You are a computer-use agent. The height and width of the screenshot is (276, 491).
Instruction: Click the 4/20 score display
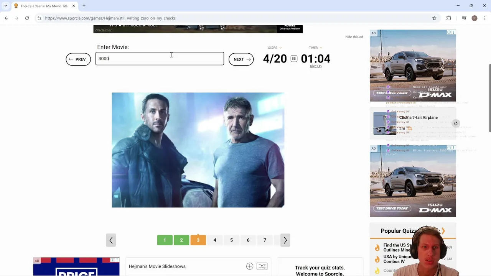pos(275,59)
